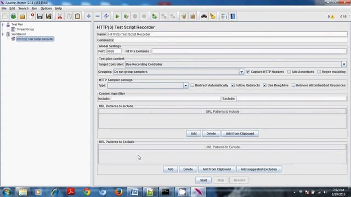Click the Expand All plus icon
This screenshot has height=197, width=351.
[x=89, y=16]
